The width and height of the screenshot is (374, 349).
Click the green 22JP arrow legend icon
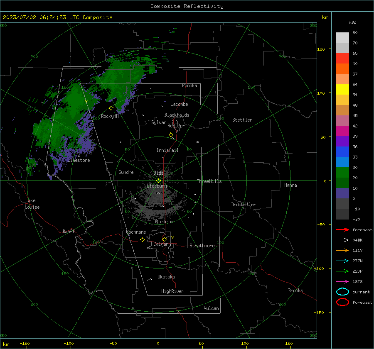[x=342, y=271]
